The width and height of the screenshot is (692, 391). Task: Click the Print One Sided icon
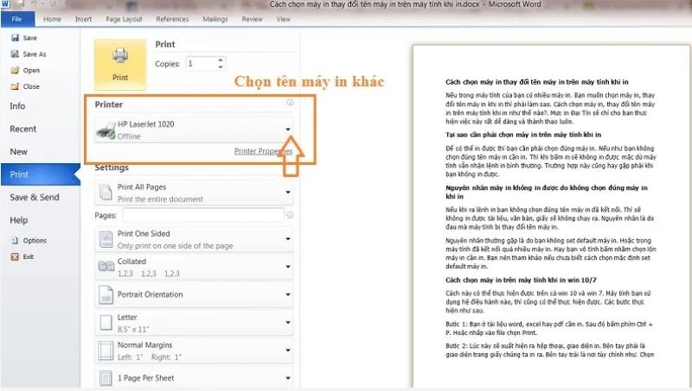pos(106,239)
